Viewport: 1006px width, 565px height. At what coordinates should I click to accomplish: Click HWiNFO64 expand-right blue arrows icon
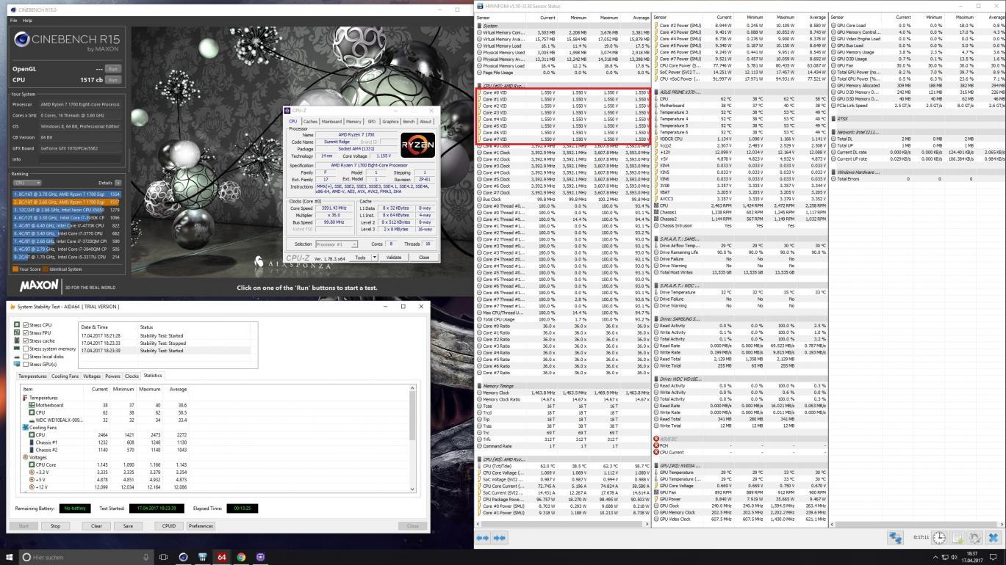point(499,538)
